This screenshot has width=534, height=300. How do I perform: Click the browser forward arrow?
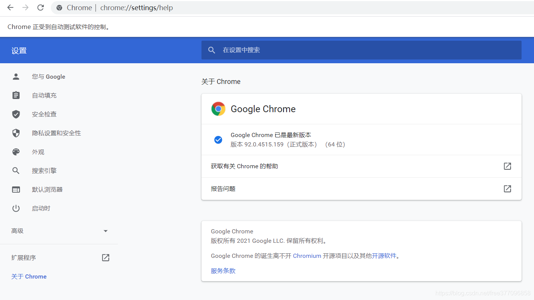point(25,8)
